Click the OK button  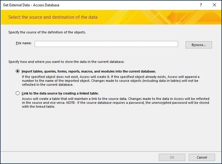172,157
